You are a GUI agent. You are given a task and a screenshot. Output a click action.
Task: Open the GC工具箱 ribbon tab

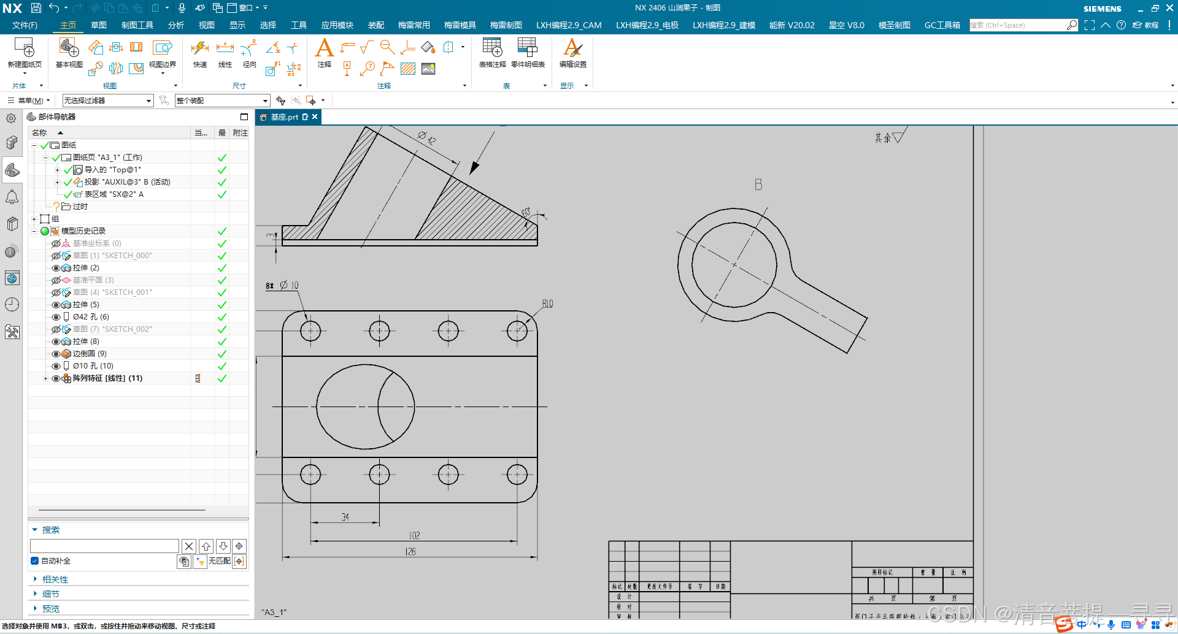942,25
